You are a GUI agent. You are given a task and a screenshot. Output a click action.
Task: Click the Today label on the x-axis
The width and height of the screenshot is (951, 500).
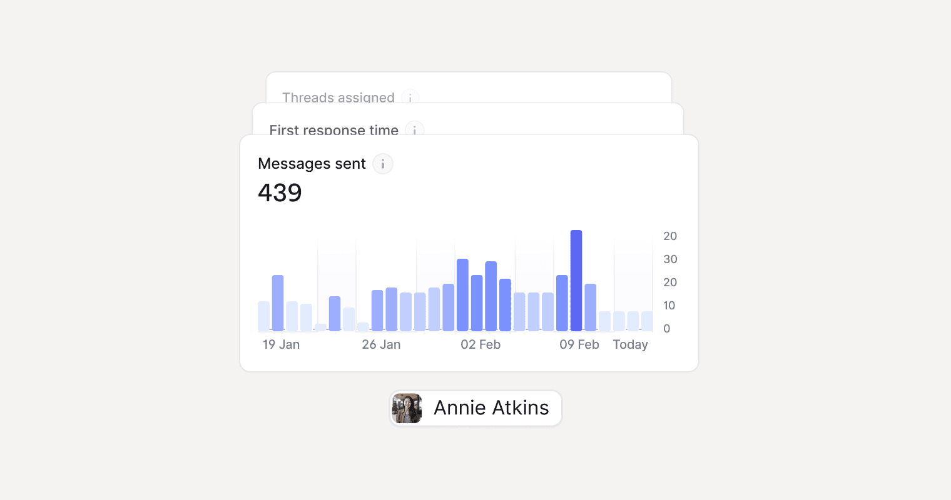630,344
